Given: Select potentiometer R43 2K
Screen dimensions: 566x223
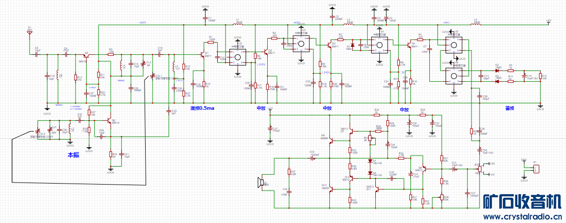Looking at the screenshot, I should (371, 139).
